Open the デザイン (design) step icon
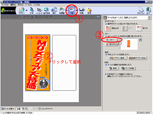Screen dimensions: 153x115 (21, 10)
